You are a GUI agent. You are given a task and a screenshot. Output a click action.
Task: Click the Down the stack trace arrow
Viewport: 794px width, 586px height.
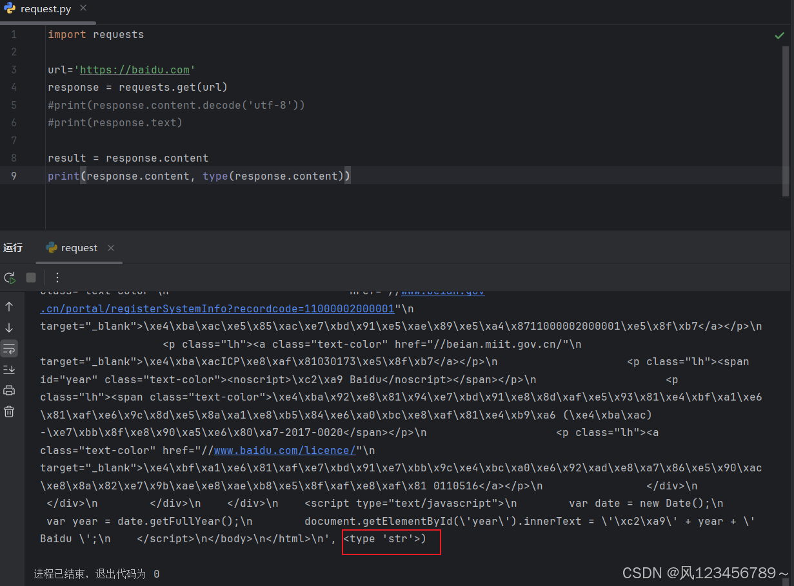9,328
